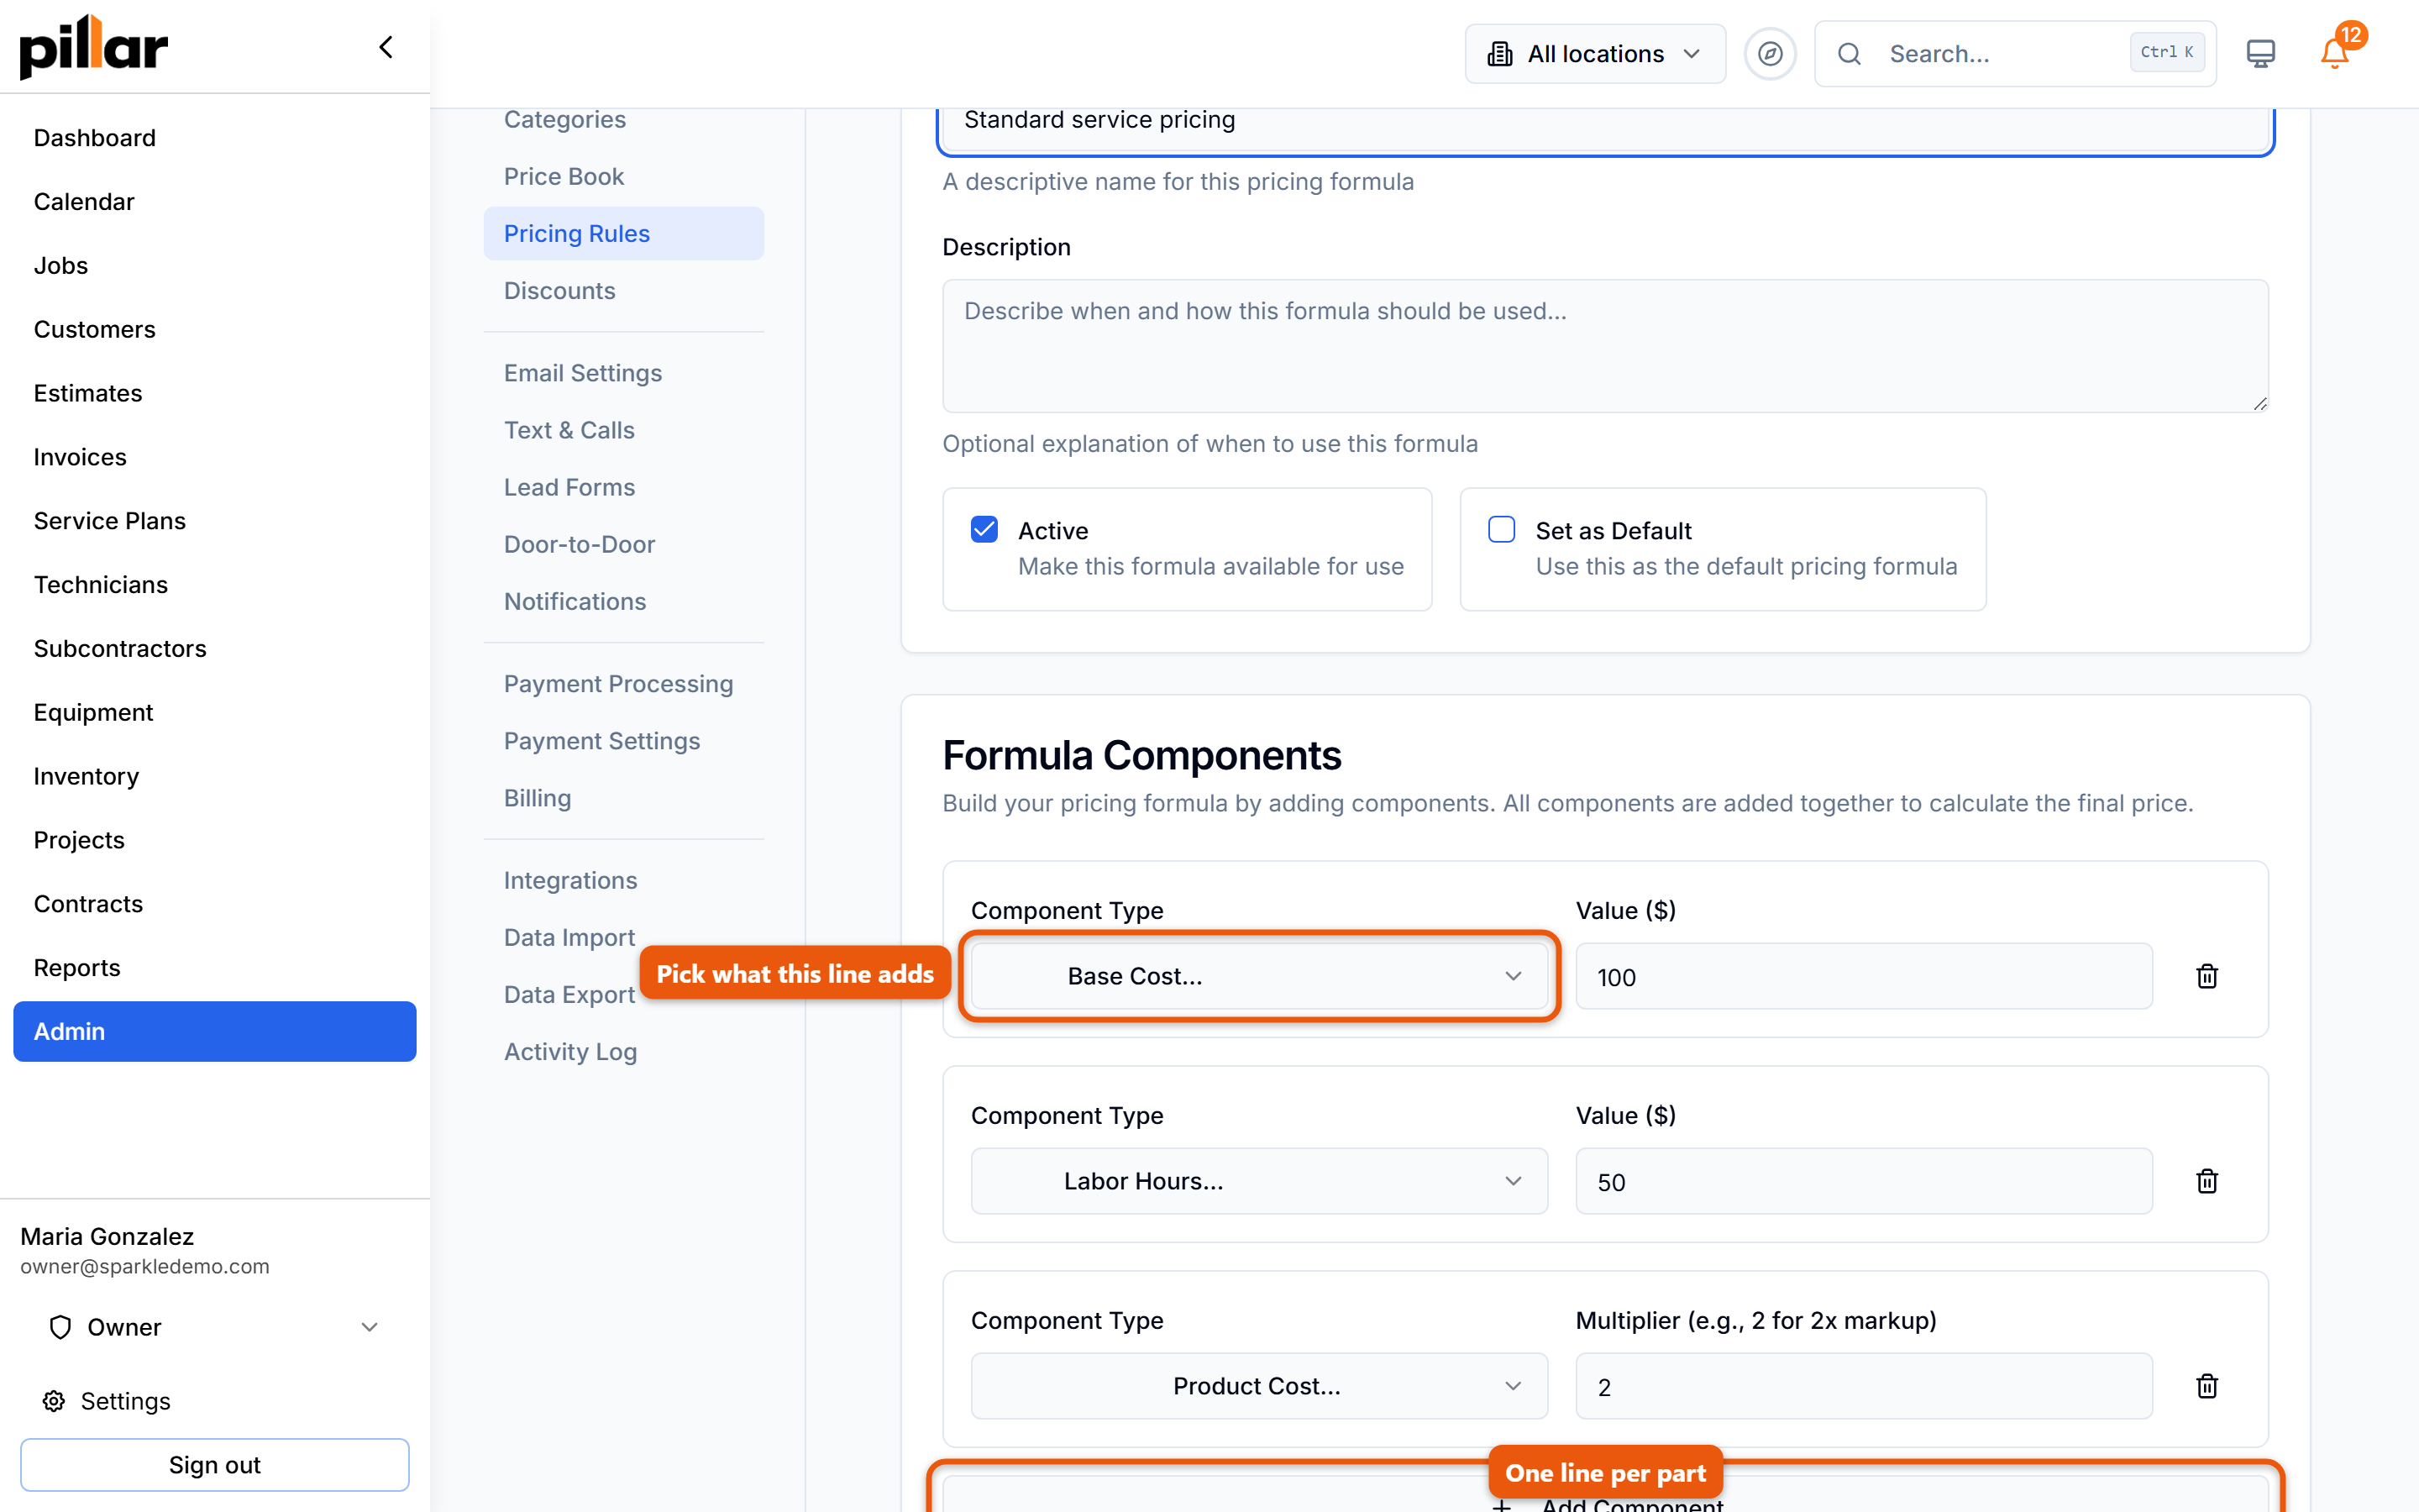The image size is (2419, 1512).
Task: Open Billing settings
Action: click(x=624, y=798)
